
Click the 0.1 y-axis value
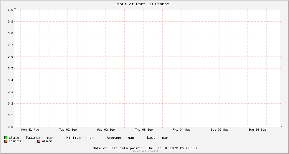coord(10,115)
